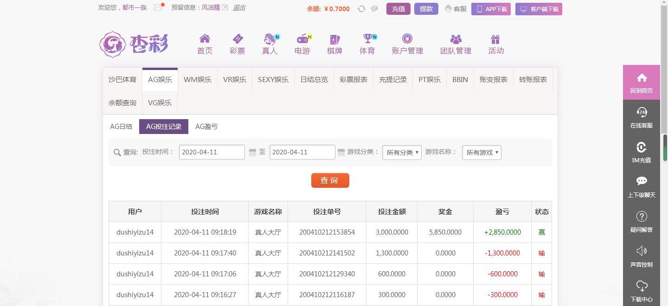Image resolution: width=668 pixels, height=306 pixels.
Task: Click the 棋牌 chess games icon
Action: (x=334, y=44)
